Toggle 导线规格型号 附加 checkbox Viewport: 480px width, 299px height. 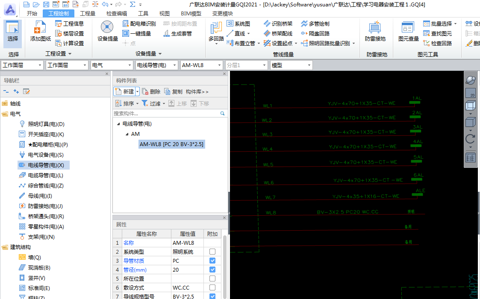click(x=212, y=296)
